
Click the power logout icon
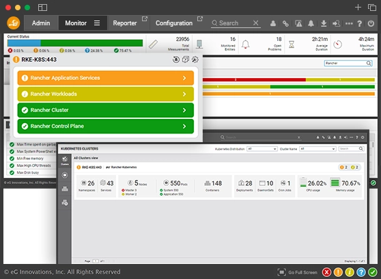[371, 23]
